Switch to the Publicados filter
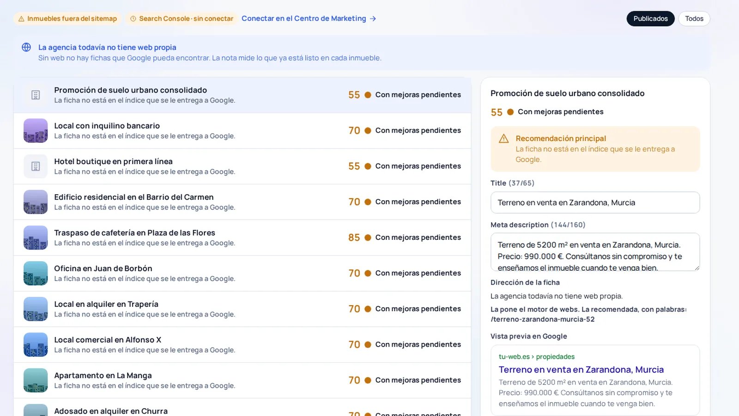This screenshot has width=739, height=416. pyautogui.click(x=650, y=18)
